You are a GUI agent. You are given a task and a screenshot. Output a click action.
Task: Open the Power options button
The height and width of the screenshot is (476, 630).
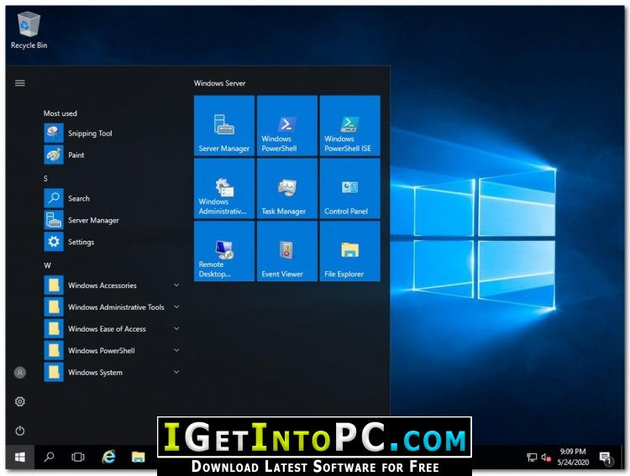pos(19,431)
